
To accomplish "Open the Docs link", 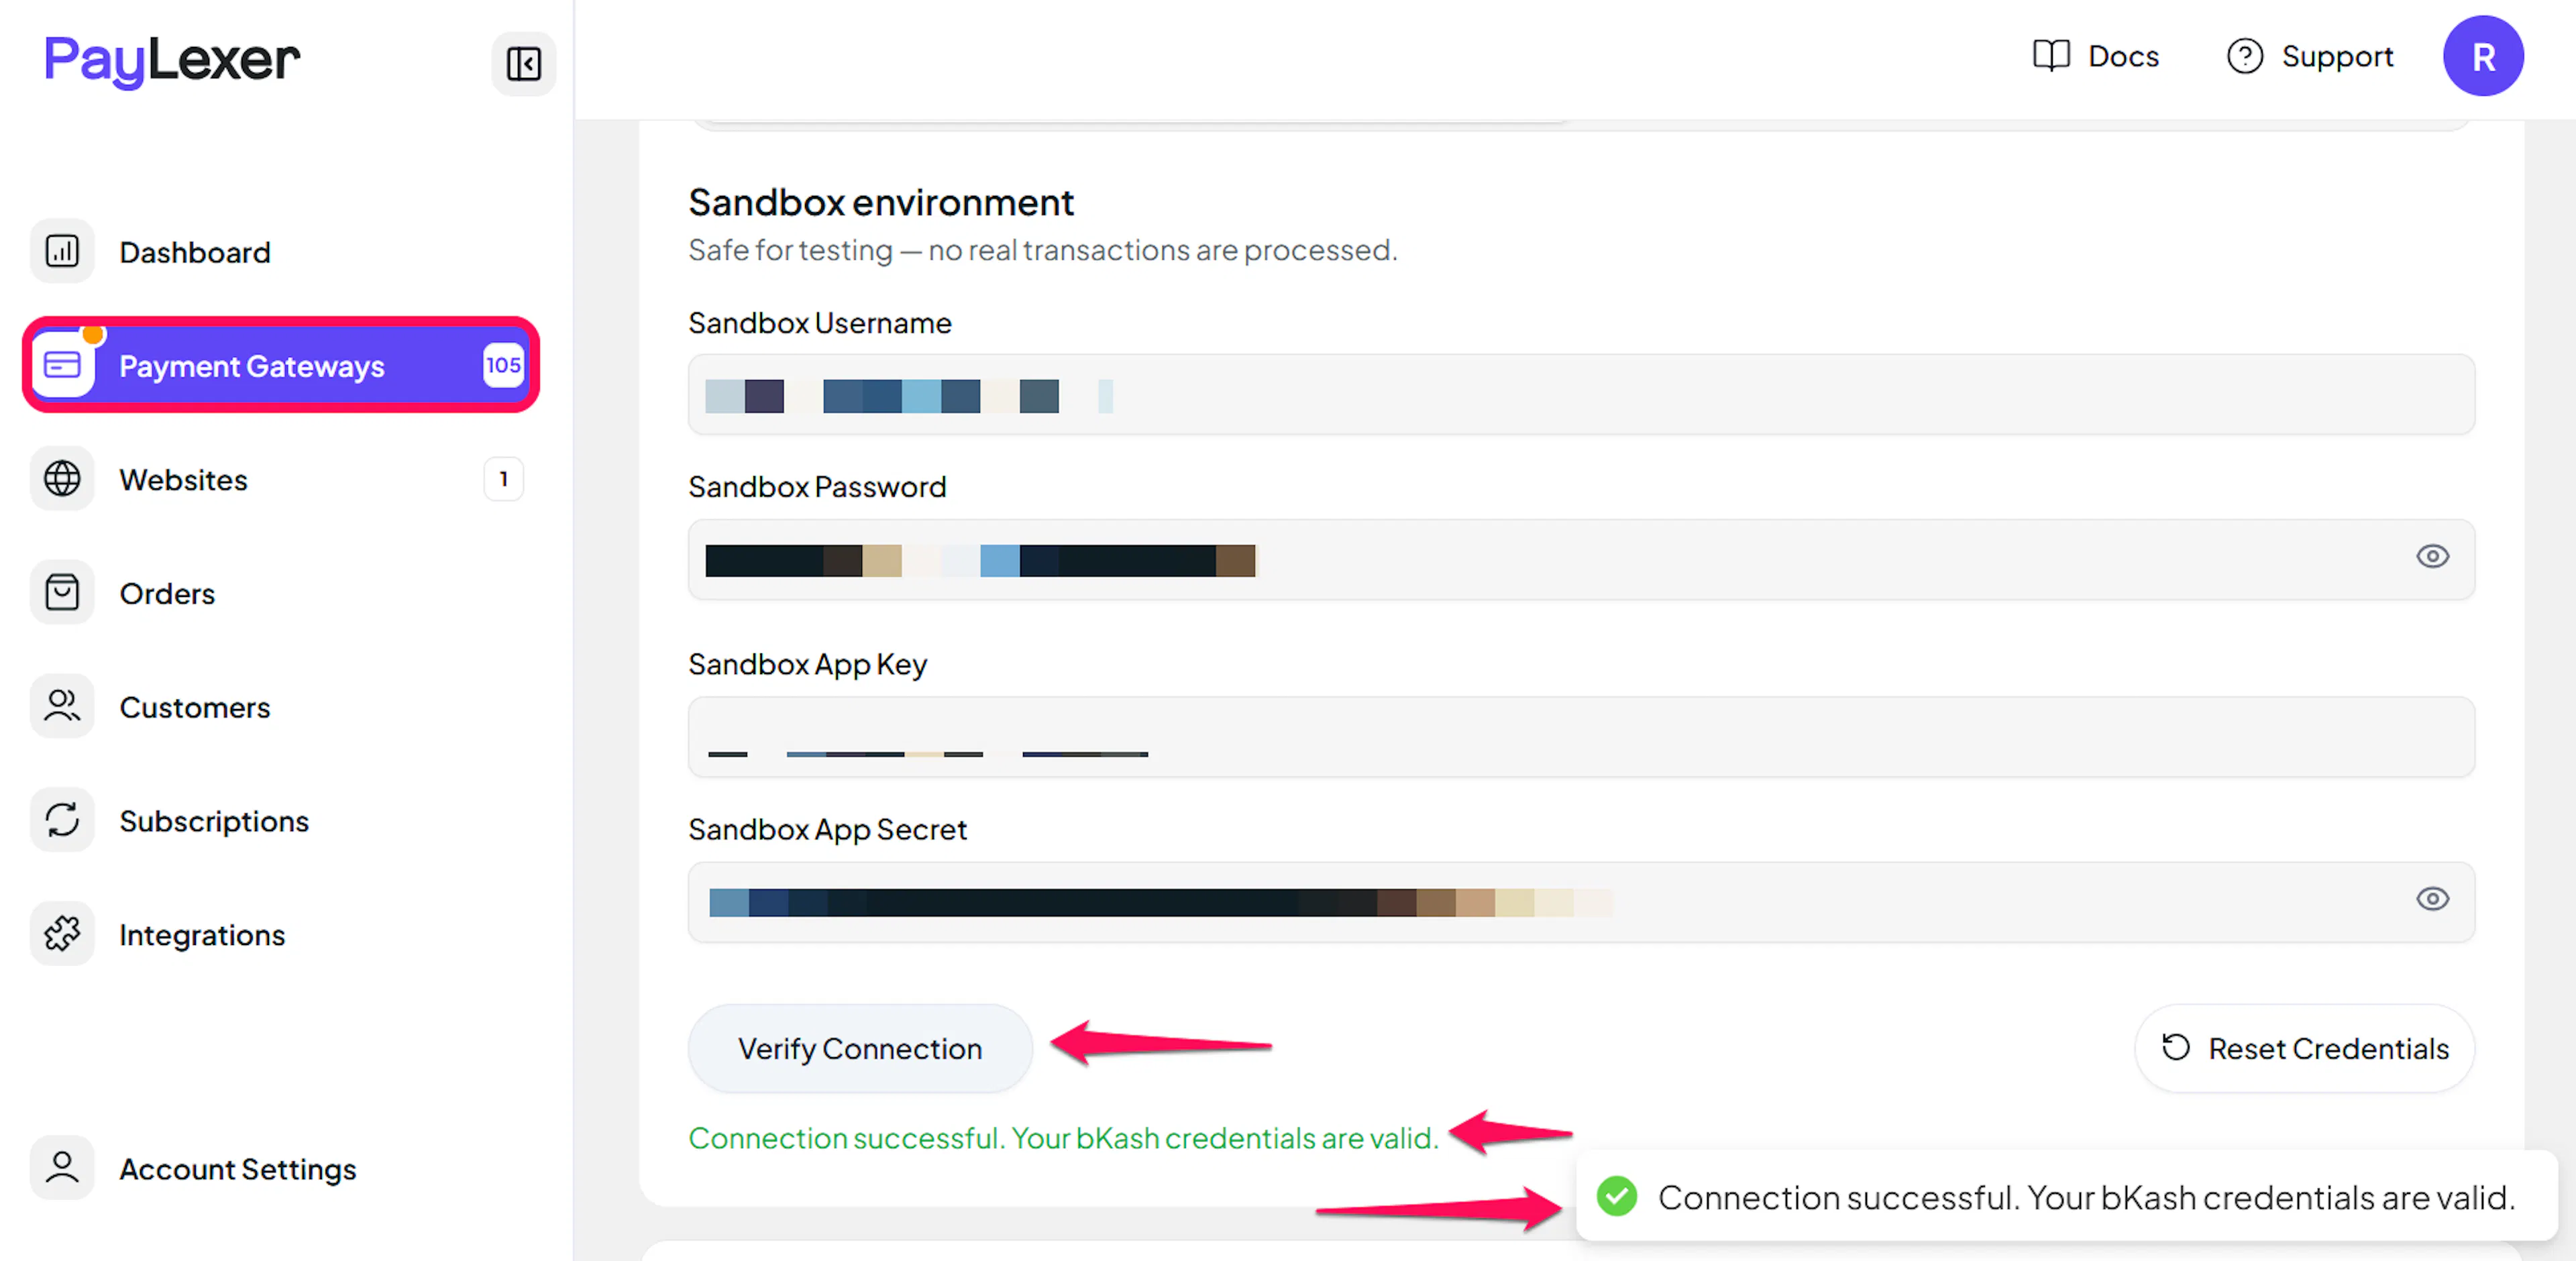I will [x=2097, y=56].
